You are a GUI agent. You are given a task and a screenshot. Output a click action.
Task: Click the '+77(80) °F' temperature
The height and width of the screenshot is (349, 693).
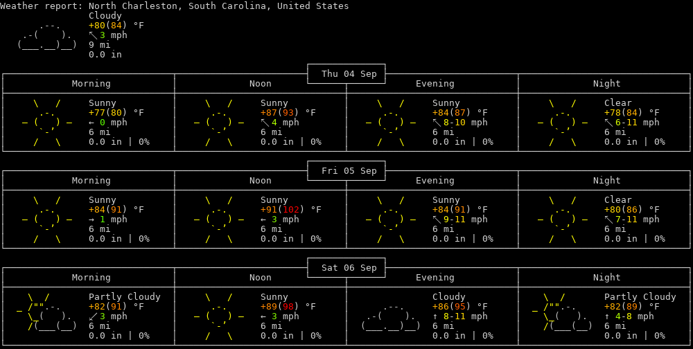[116, 113]
